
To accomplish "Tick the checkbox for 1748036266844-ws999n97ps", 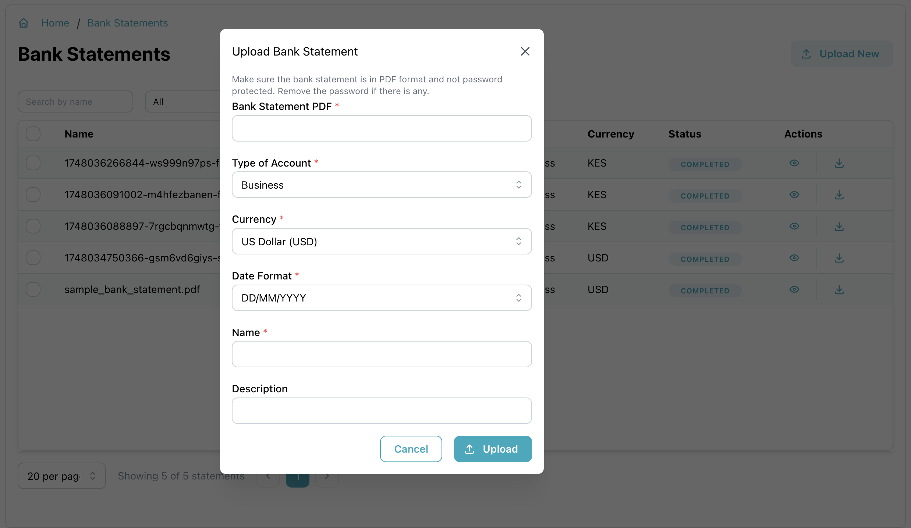I will point(33,163).
